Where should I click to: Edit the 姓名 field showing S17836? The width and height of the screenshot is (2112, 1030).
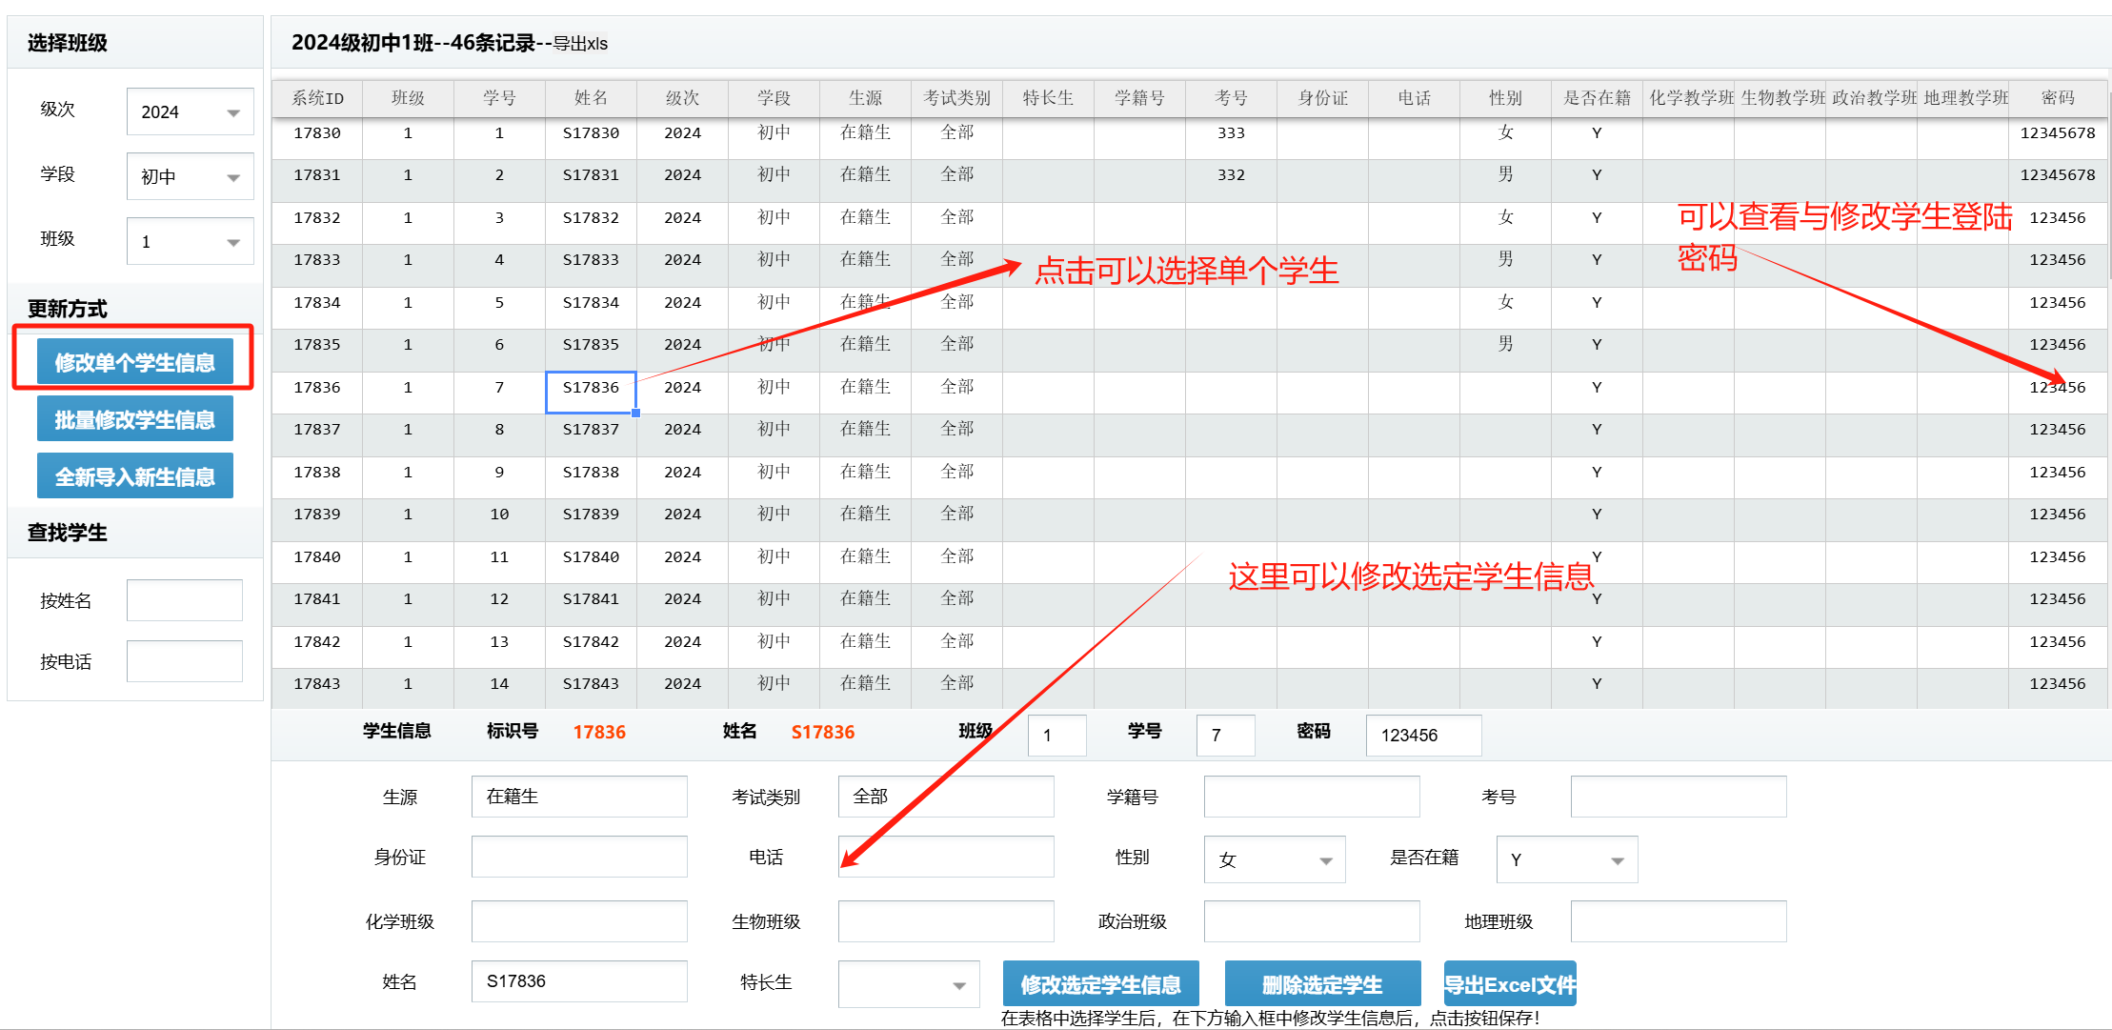point(579,981)
